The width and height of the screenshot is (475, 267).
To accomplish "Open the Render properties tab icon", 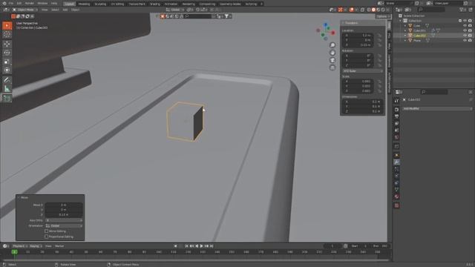I will tap(396, 109).
